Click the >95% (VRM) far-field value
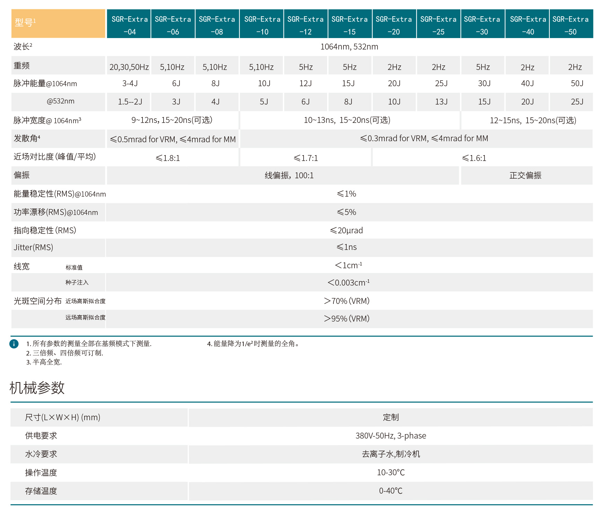This screenshot has width=601, height=514. coord(347,318)
